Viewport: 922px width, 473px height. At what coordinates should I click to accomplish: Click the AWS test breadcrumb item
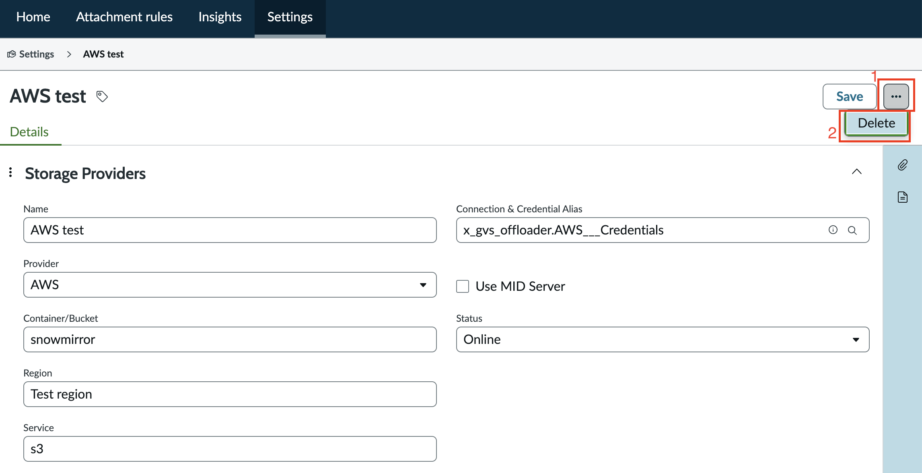(x=103, y=54)
